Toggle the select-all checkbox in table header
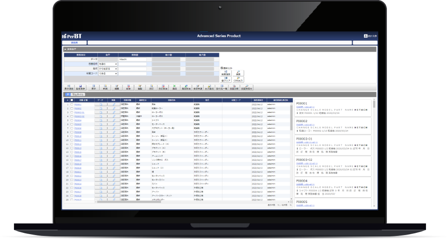The width and height of the screenshot is (447, 239). [x=72, y=100]
